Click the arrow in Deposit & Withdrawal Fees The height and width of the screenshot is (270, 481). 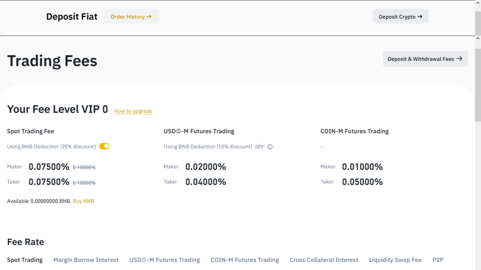click(459, 59)
